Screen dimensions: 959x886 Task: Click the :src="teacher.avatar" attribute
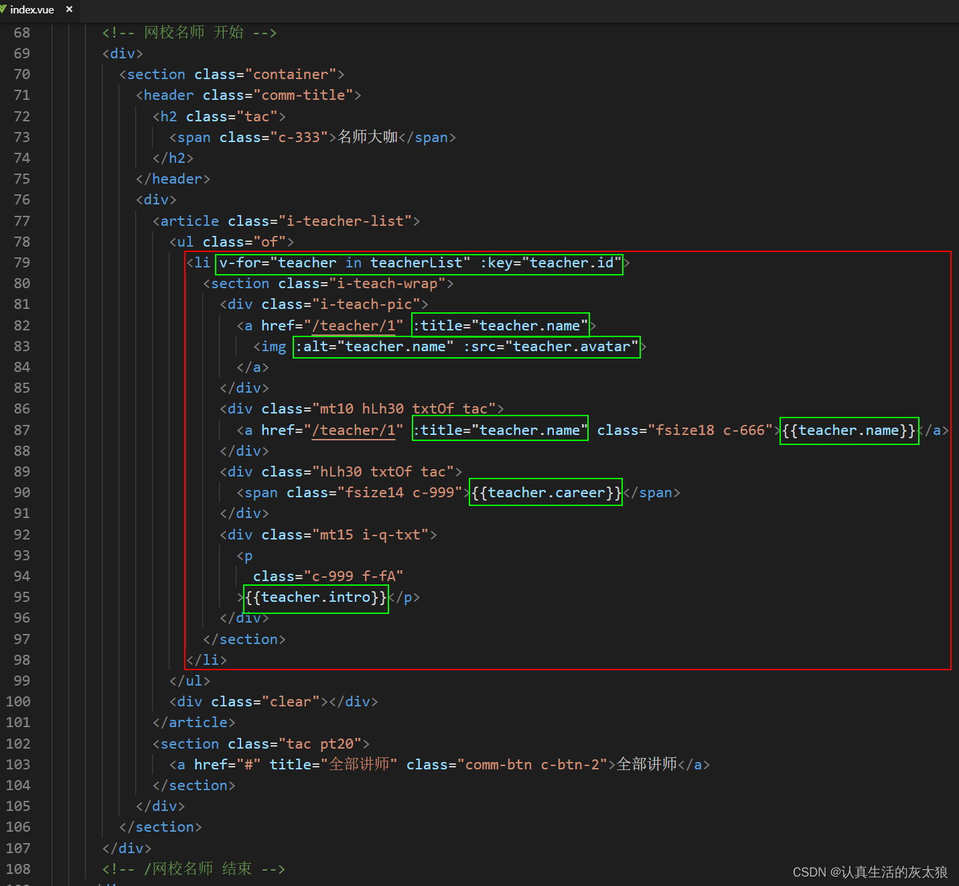(x=550, y=346)
